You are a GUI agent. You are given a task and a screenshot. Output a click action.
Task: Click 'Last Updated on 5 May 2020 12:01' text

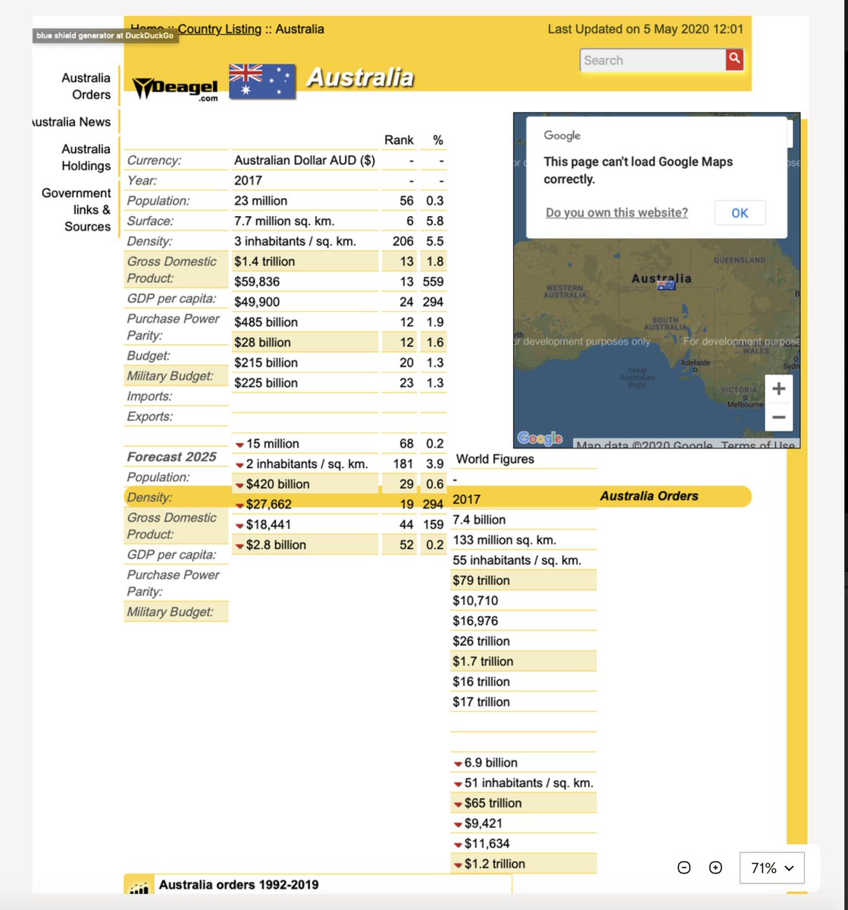coord(646,30)
